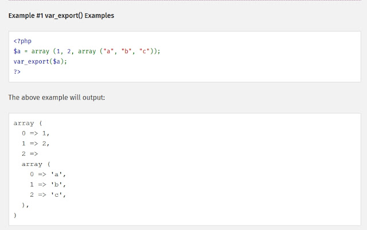Click the "The above example will output:" text

pos(57,97)
